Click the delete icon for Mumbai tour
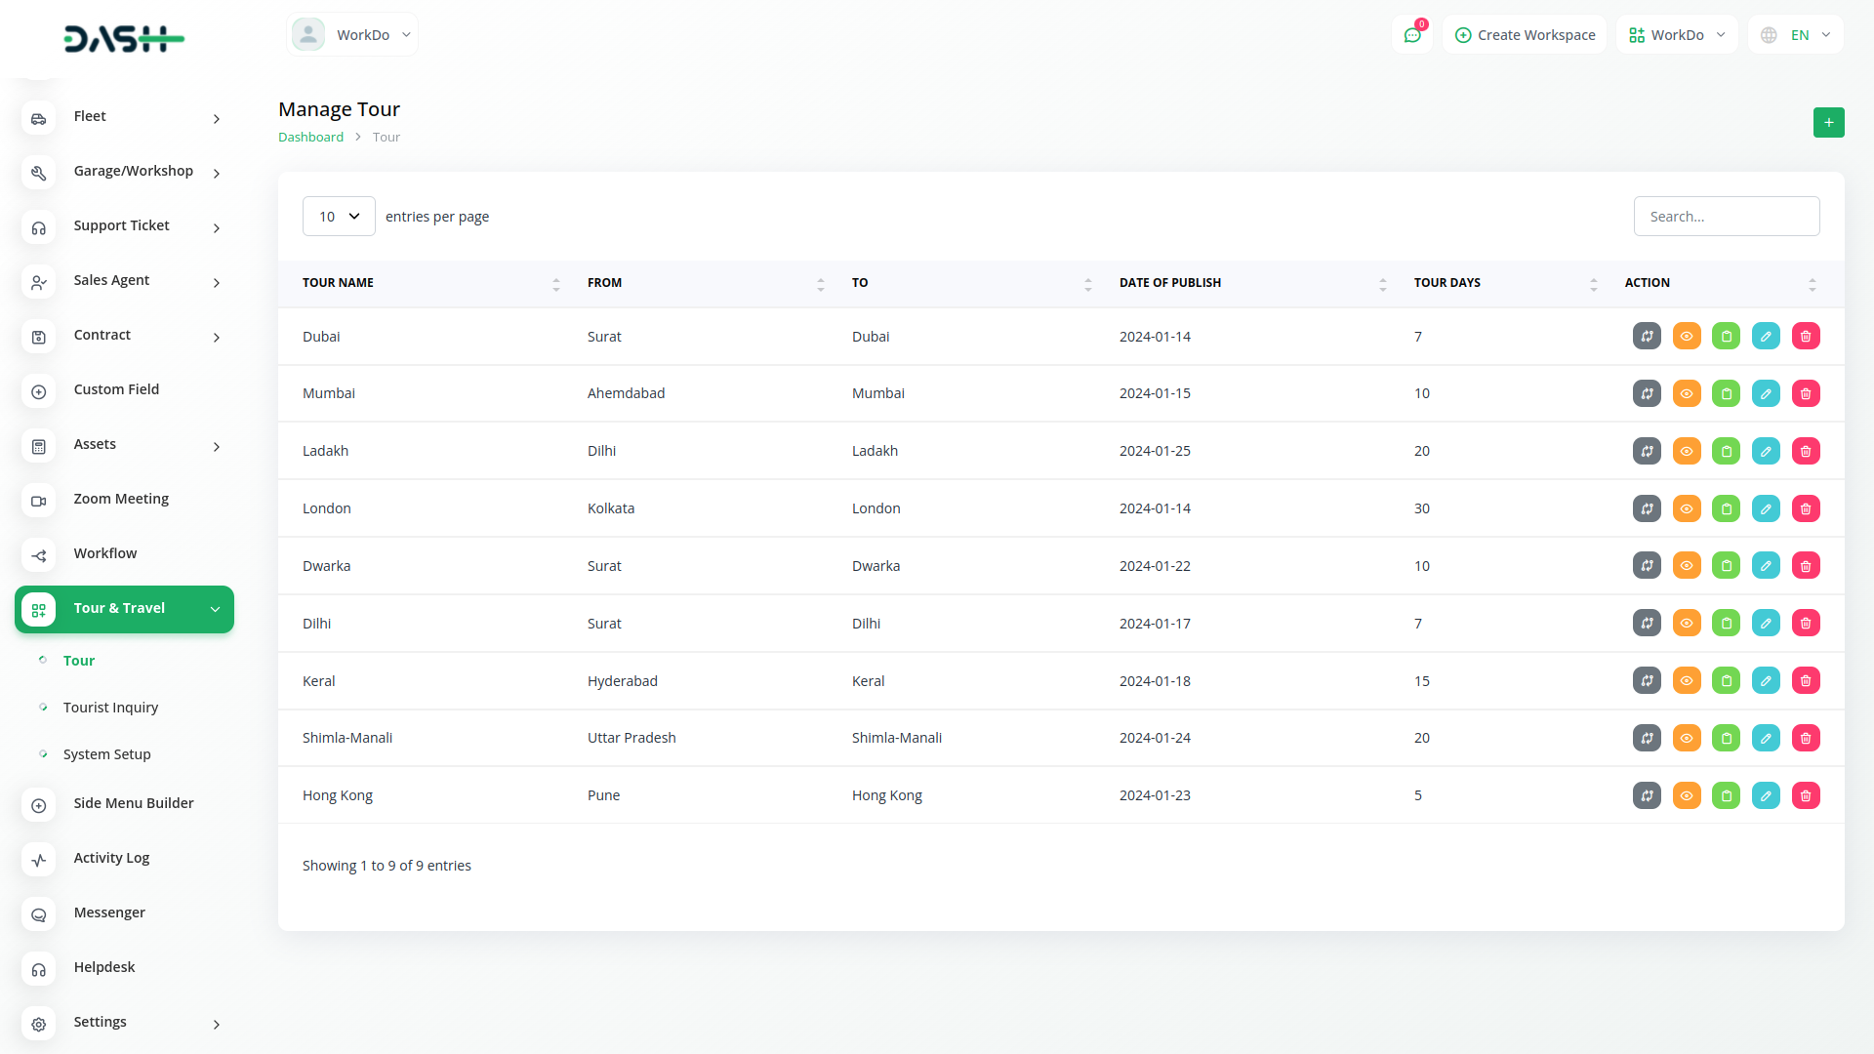This screenshot has height=1054, width=1874. tap(1806, 393)
